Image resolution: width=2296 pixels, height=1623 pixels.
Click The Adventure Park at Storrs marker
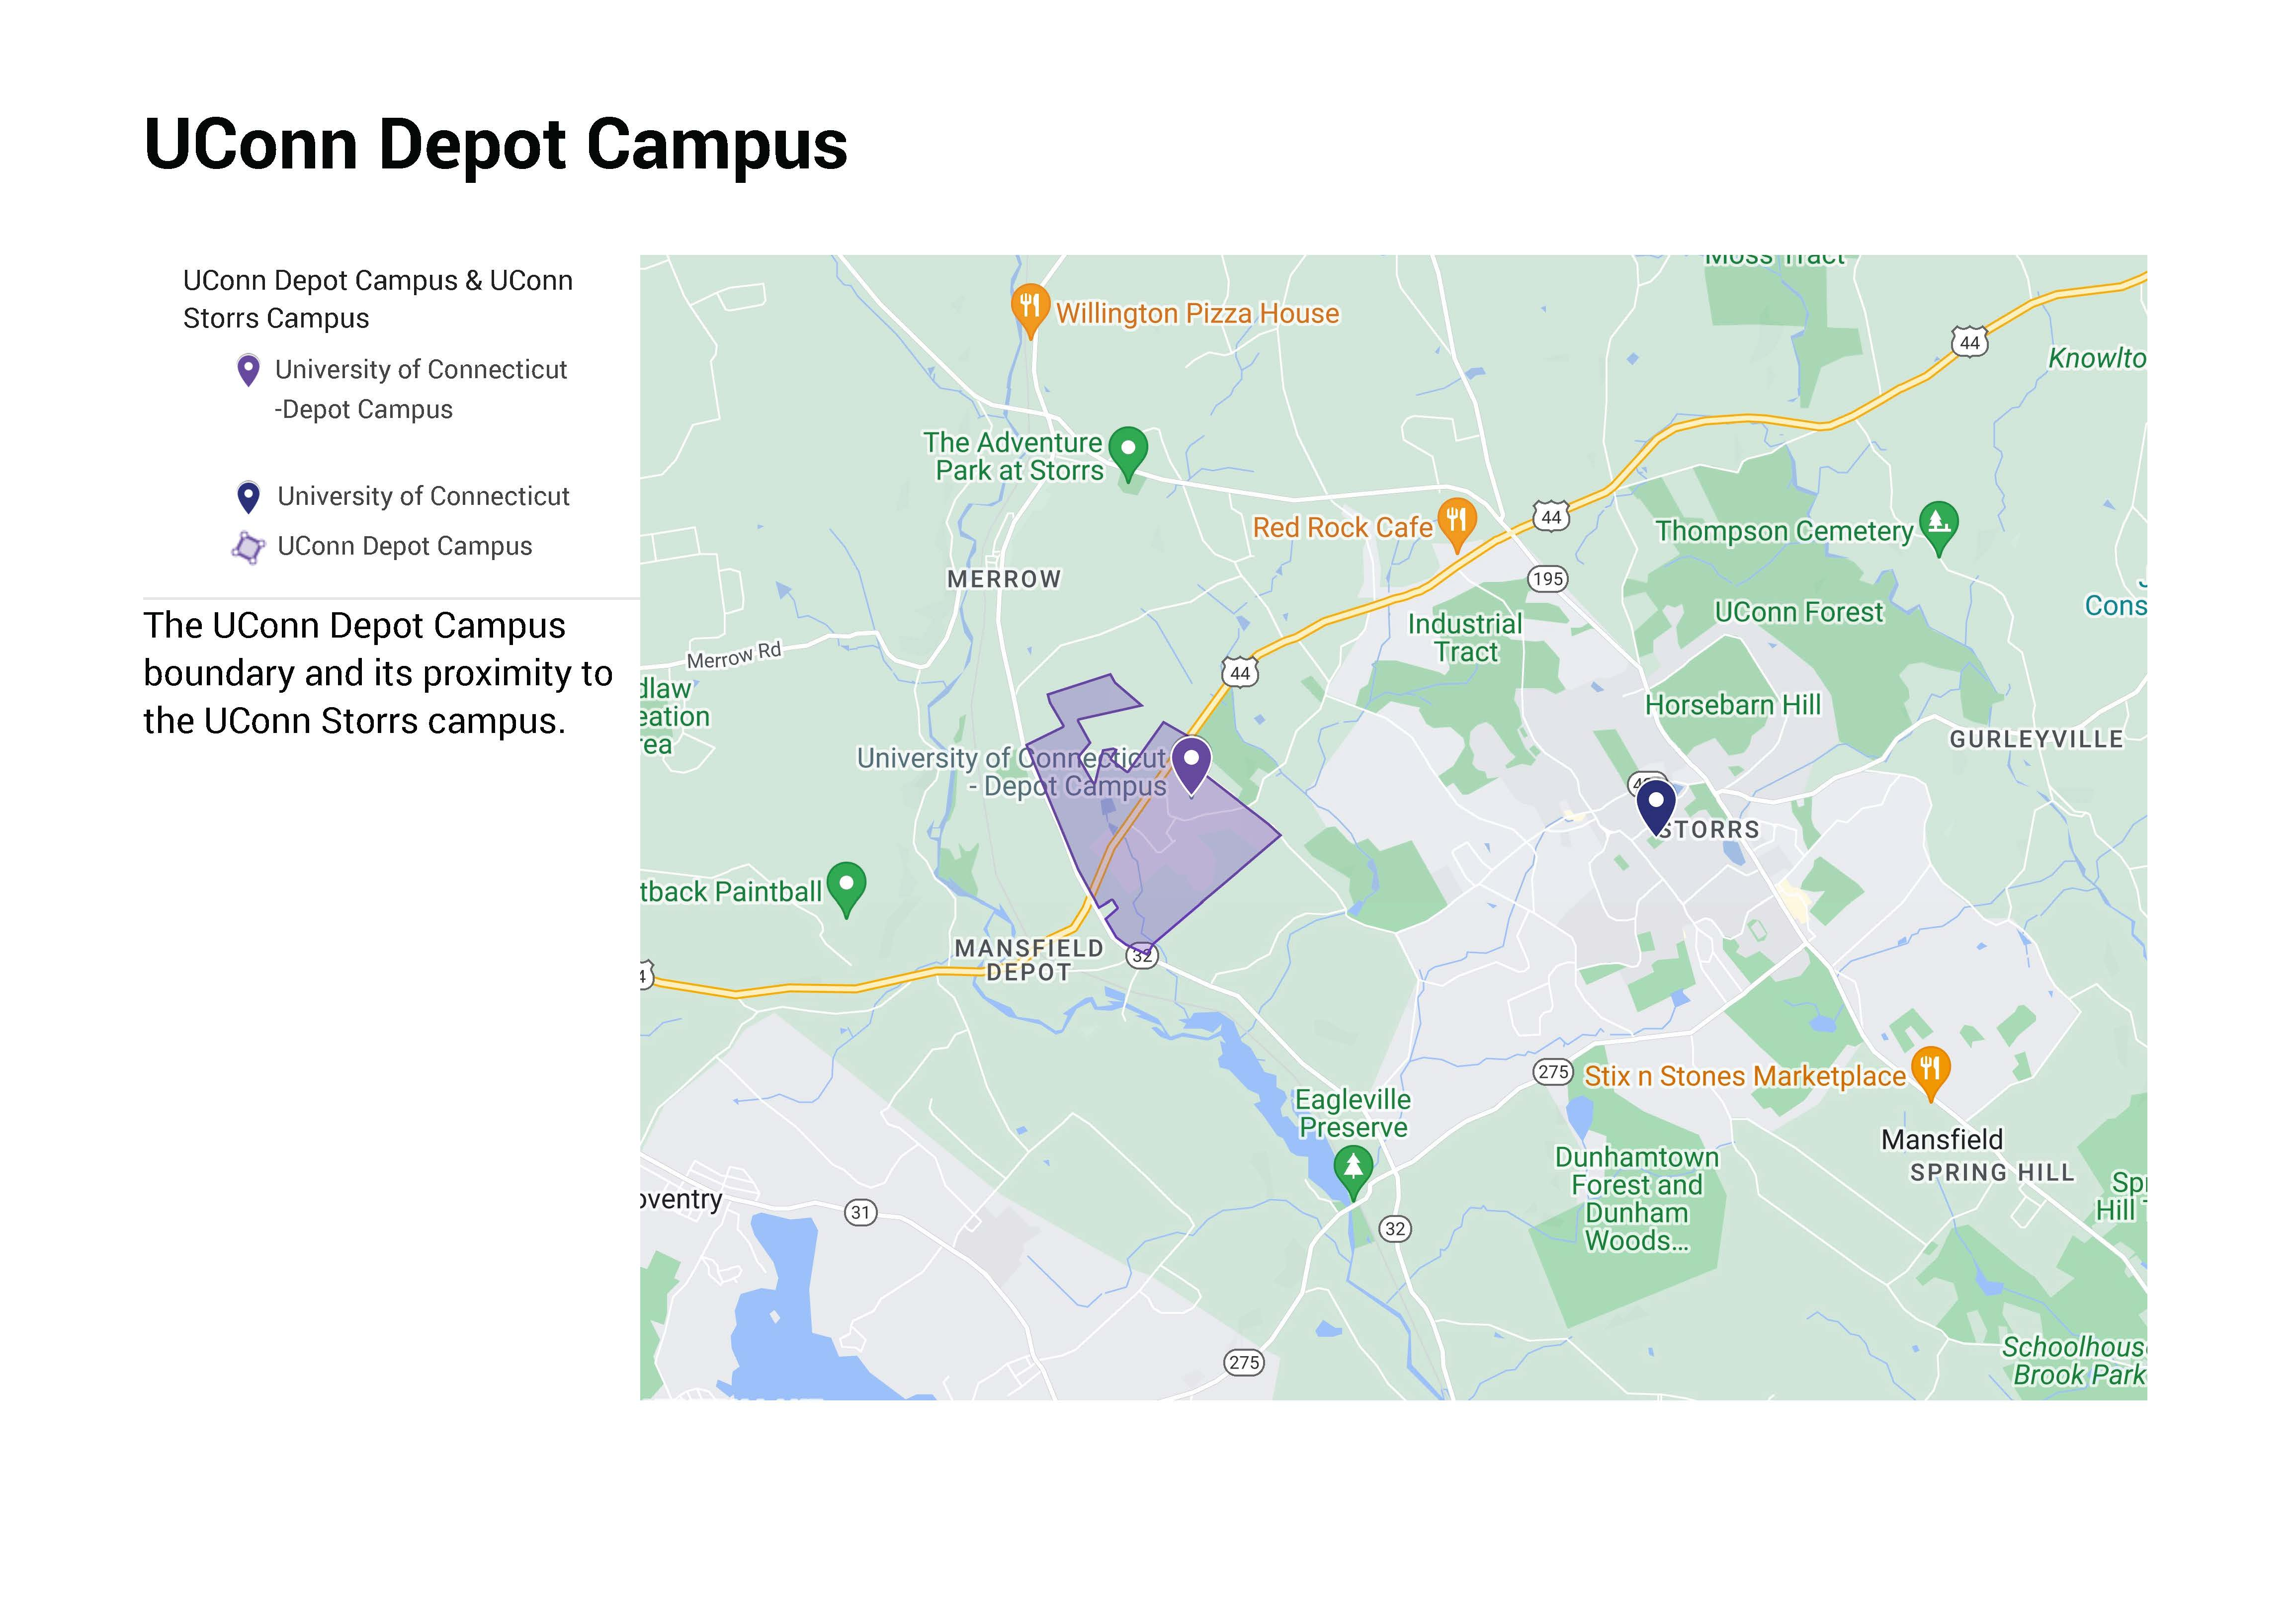click(x=1129, y=451)
